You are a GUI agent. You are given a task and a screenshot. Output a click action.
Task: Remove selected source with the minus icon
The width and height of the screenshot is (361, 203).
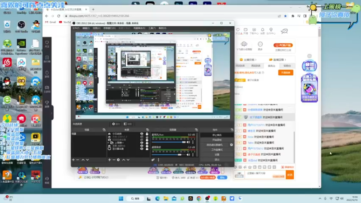pos(114,160)
